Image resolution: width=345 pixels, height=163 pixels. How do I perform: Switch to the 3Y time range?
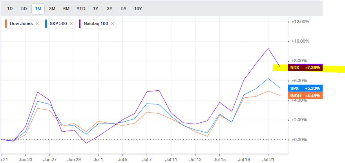click(110, 9)
